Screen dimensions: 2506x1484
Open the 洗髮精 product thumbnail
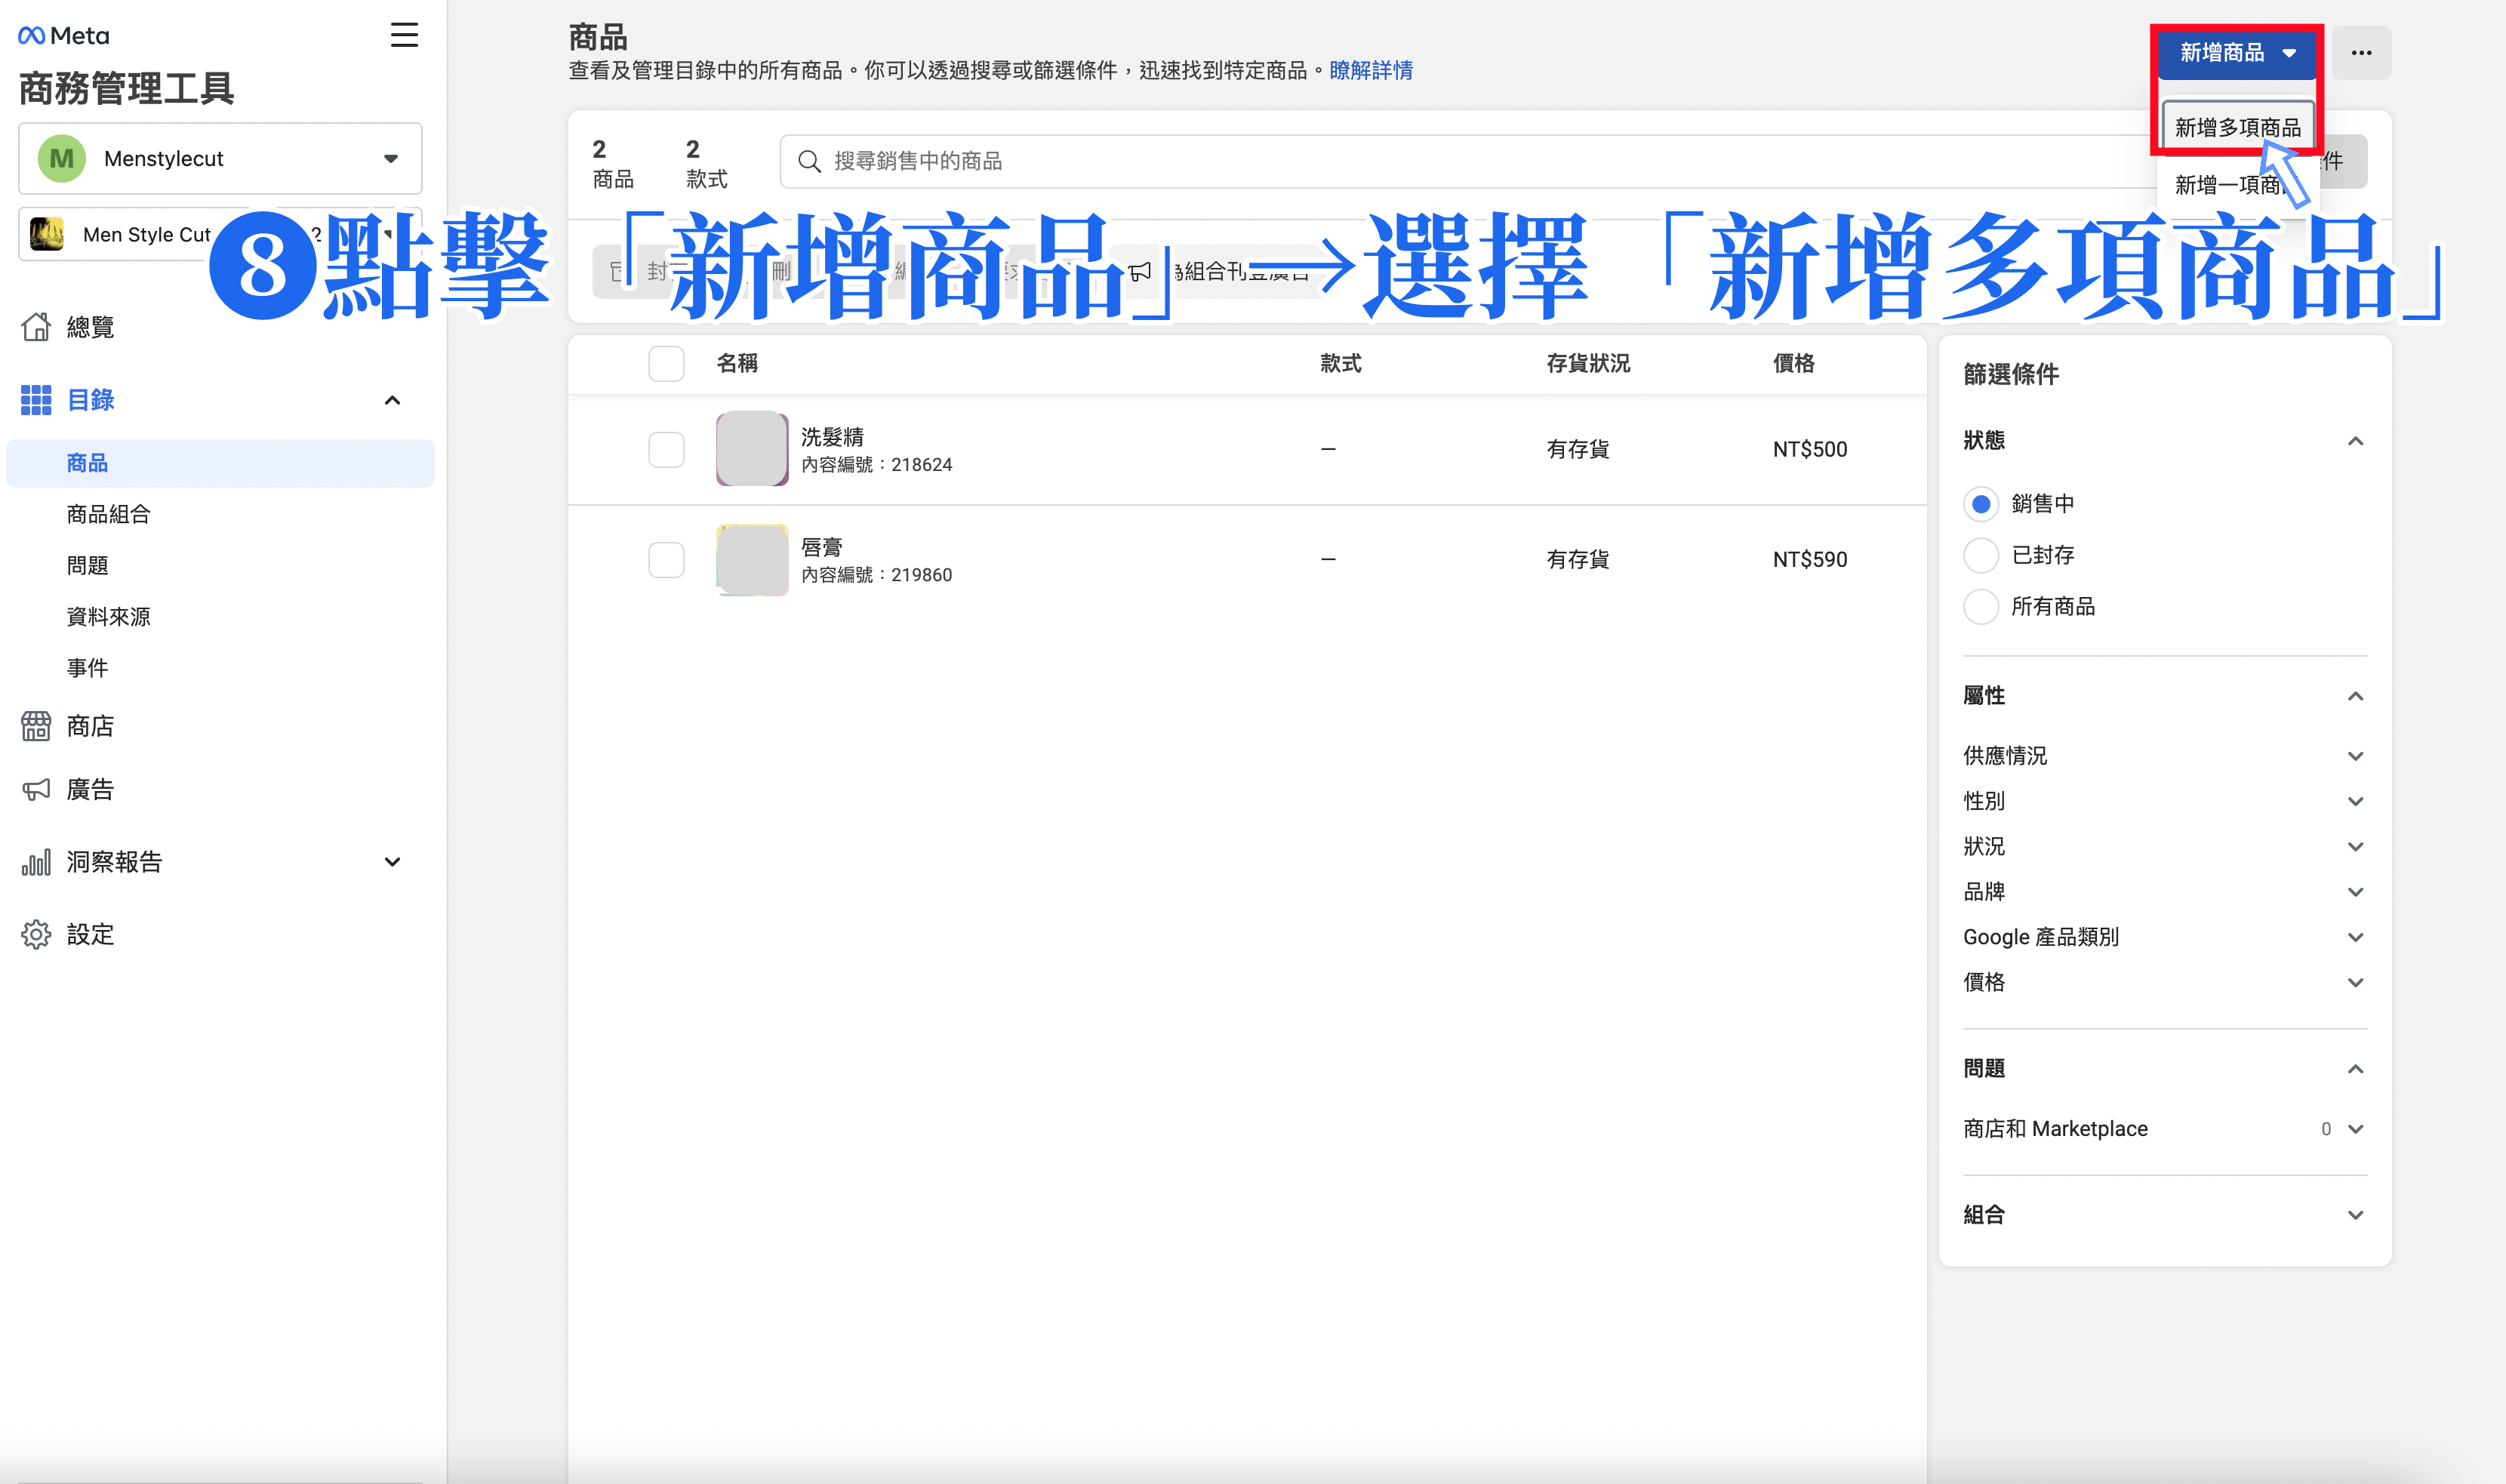click(x=752, y=448)
